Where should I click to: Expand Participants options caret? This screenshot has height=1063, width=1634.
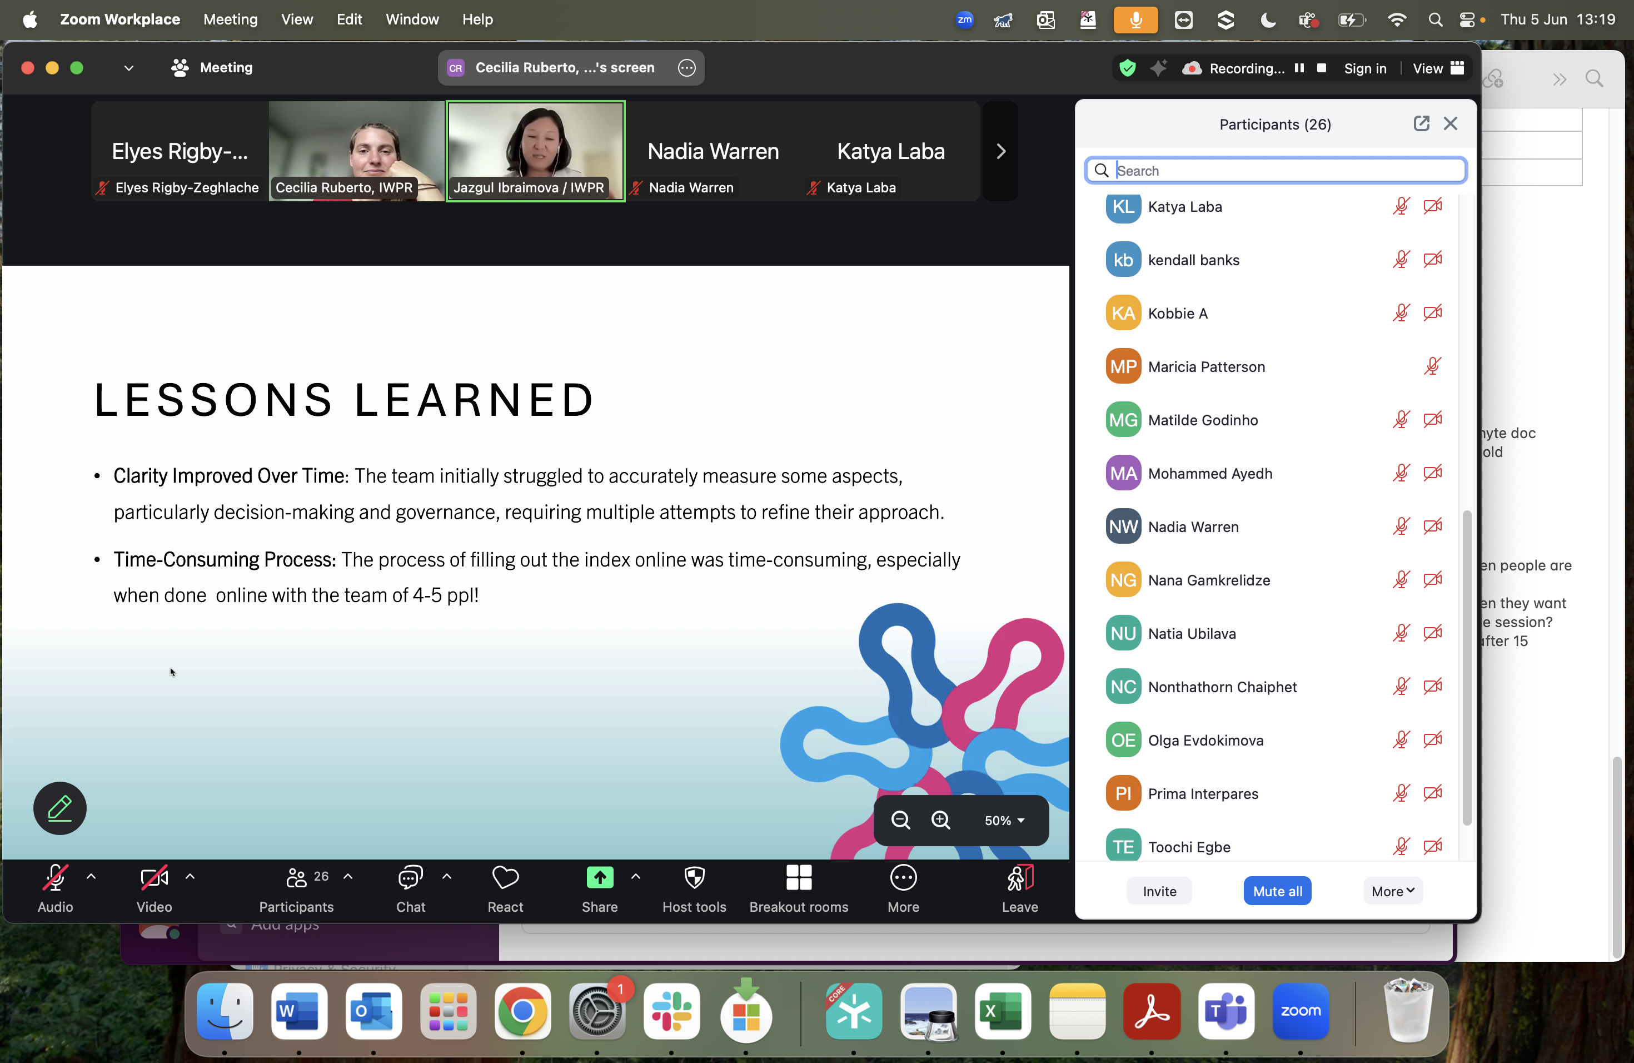pyautogui.click(x=348, y=876)
